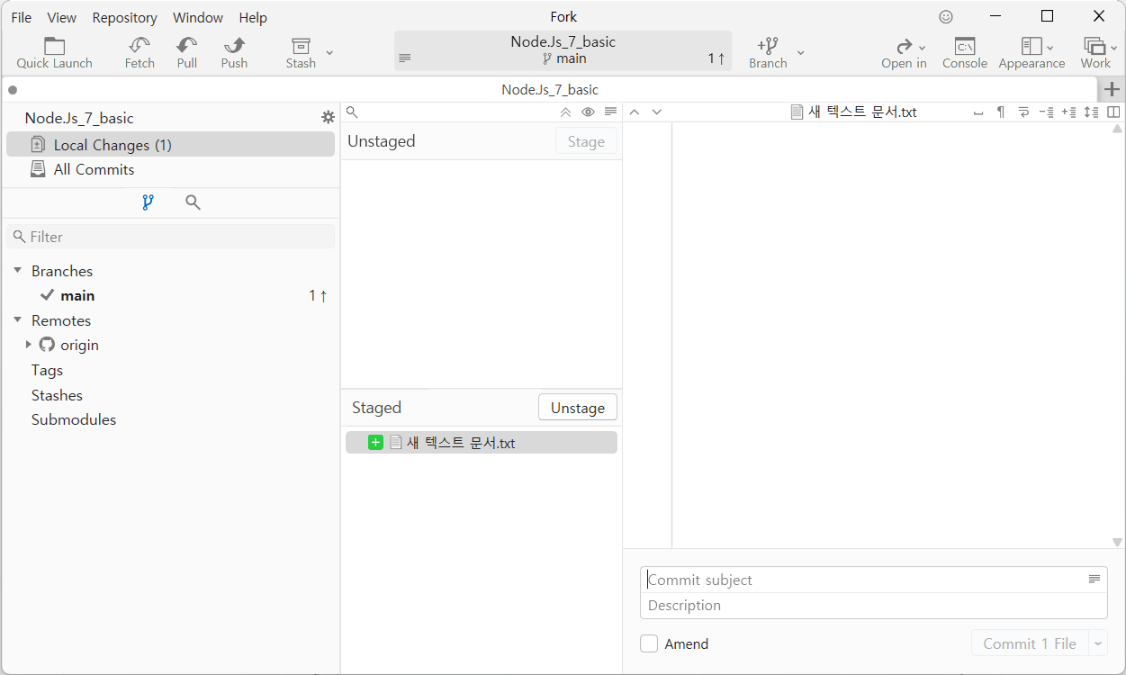
Task: Click the sidebar Node.Js_7_basic repository name
Action: [x=79, y=118]
